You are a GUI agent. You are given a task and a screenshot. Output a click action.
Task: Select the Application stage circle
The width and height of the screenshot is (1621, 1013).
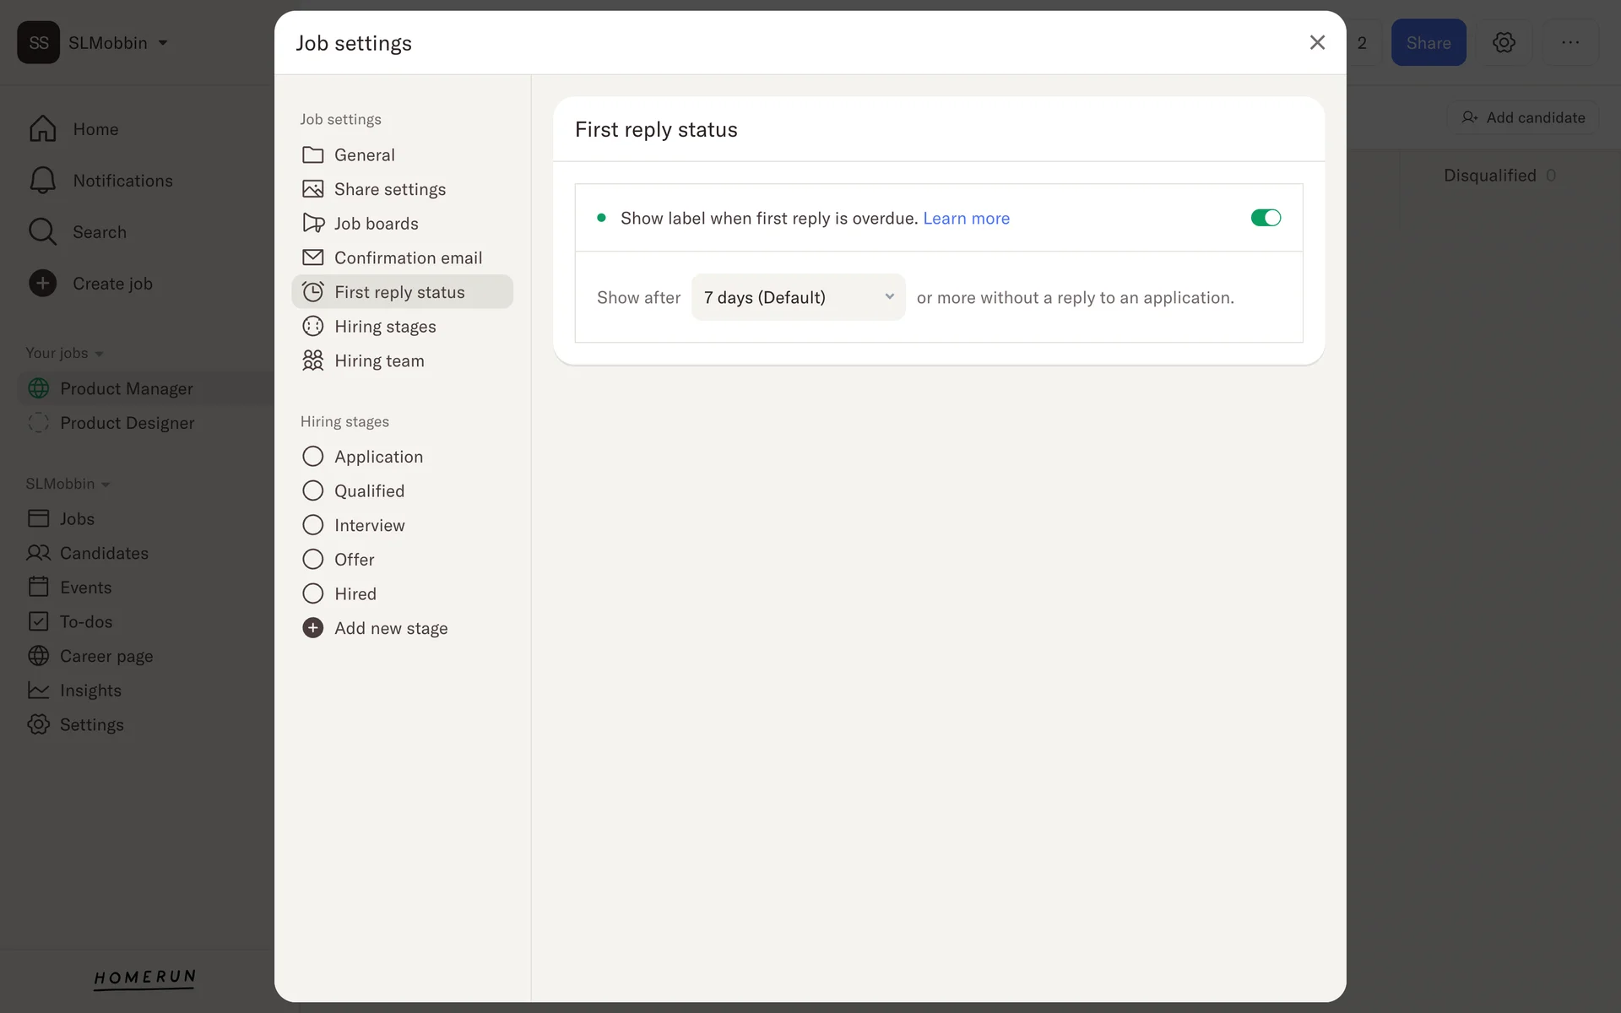click(x=312, y=457)
